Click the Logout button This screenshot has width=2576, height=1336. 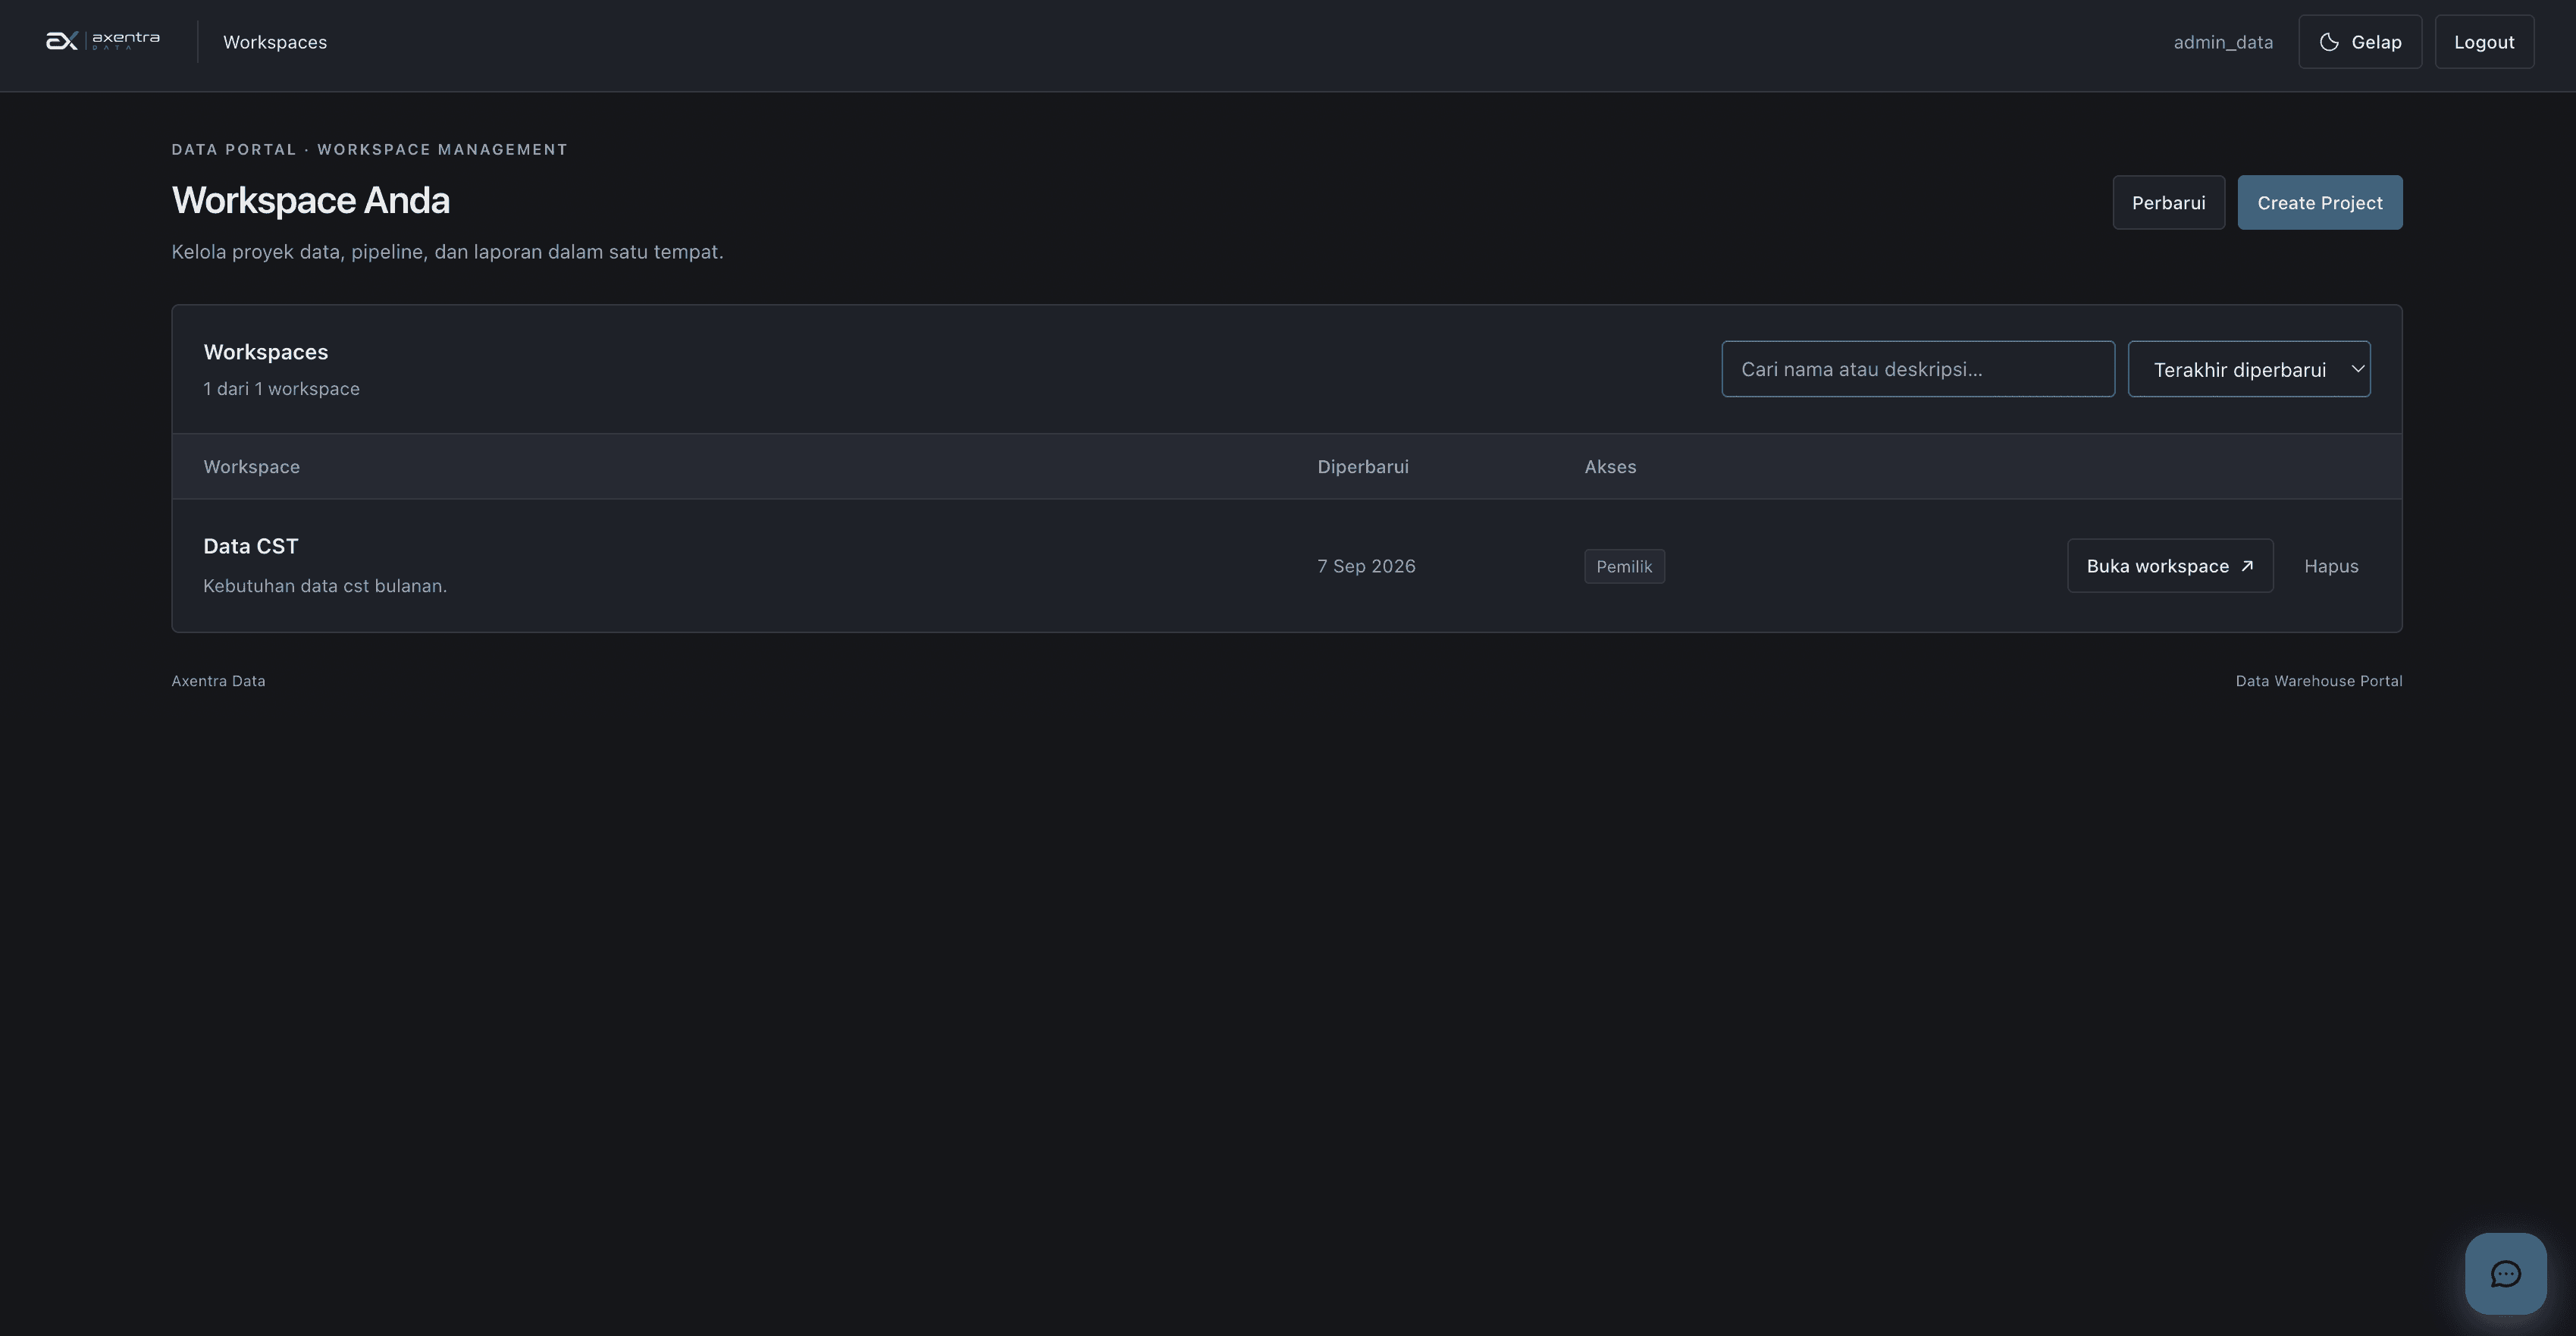click(2484, 42)
